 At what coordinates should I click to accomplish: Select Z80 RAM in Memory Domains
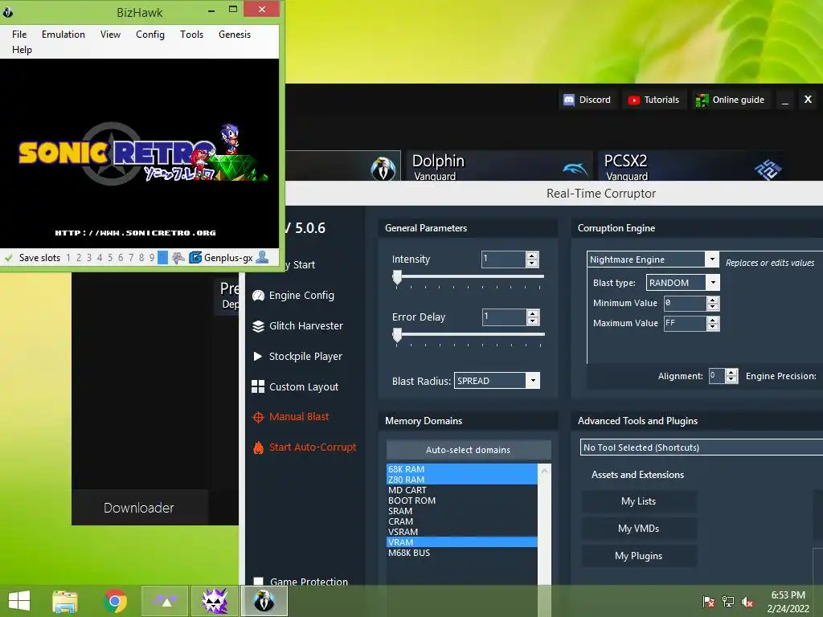click(462, 480)
